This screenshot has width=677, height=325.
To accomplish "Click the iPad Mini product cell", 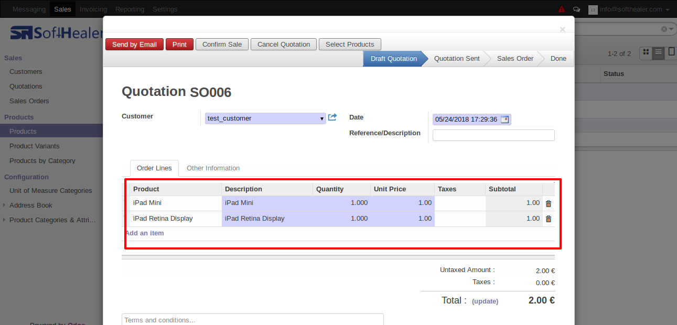I will coord(176,203).
